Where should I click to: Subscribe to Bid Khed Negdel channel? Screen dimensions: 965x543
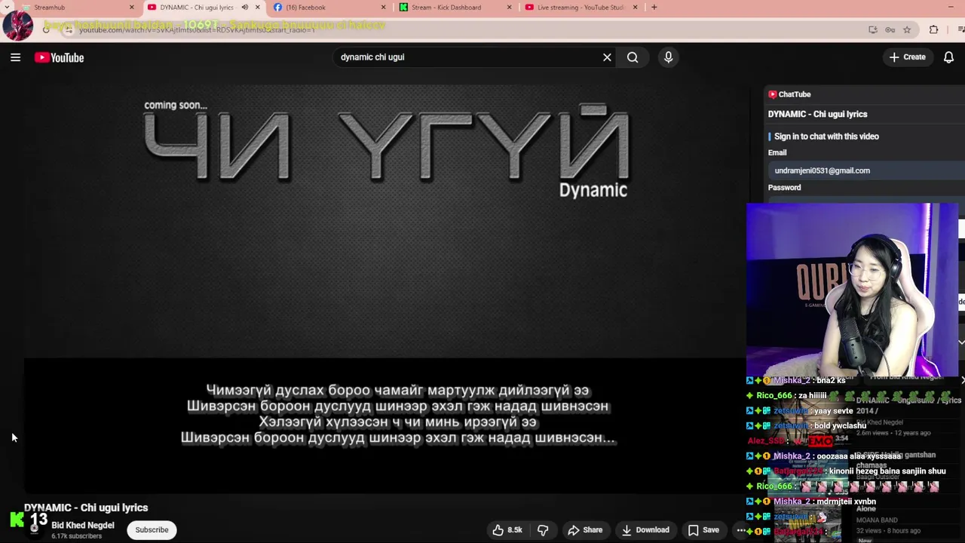pos(152,530)
